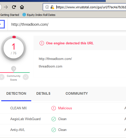The image size is (126, 138).
Task: Click the community score question mark marker
Action: (14, 69)
